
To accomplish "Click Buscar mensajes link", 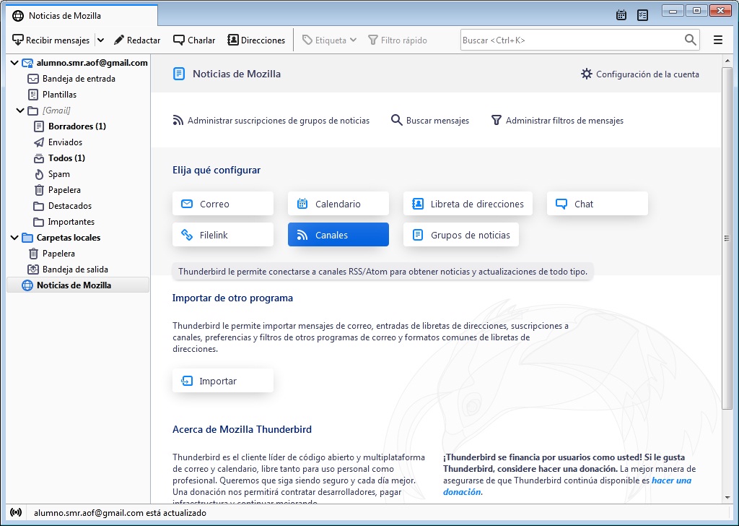I will [x=430, y=120].
